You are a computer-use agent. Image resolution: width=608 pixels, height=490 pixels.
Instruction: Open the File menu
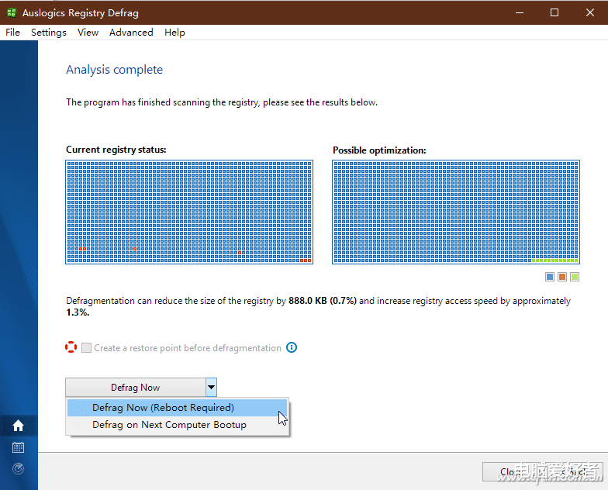12,33
